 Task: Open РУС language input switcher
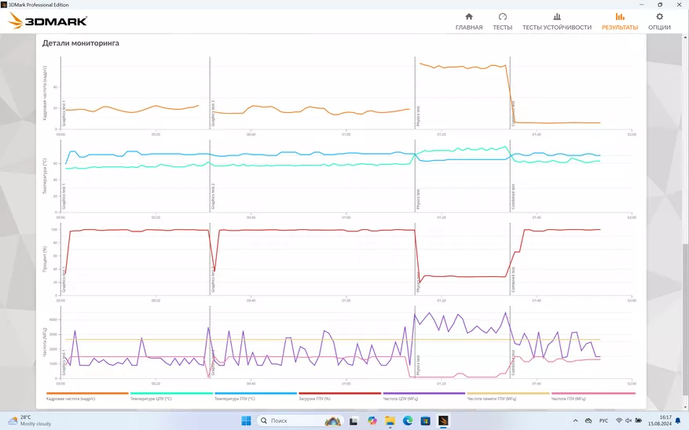[603, 421]
